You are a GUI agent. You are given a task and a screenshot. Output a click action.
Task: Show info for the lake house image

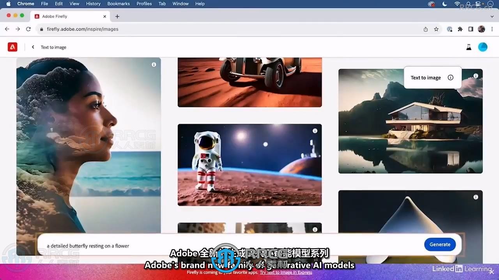tap(476, 76)
